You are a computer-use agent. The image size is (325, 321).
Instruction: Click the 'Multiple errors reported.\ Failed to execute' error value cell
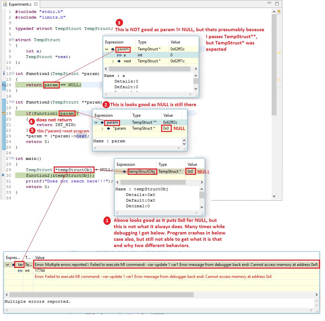[176, 264]
